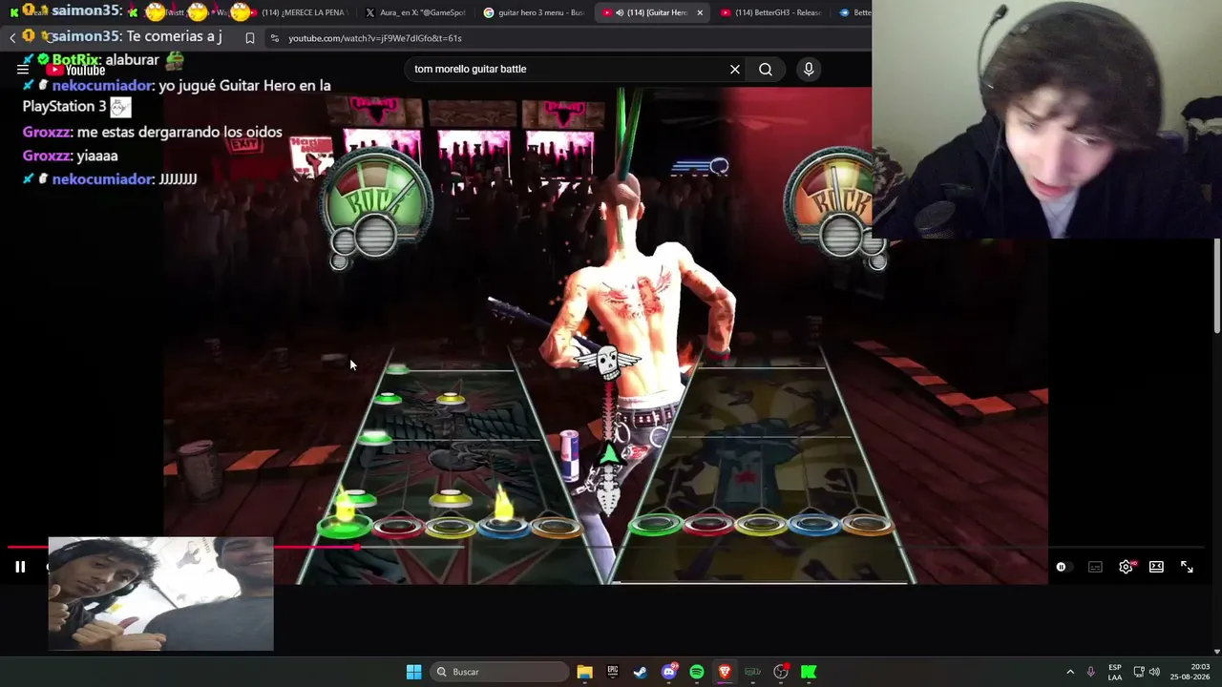
Task: Pause the YouTube video
Action: click(20, 567)
